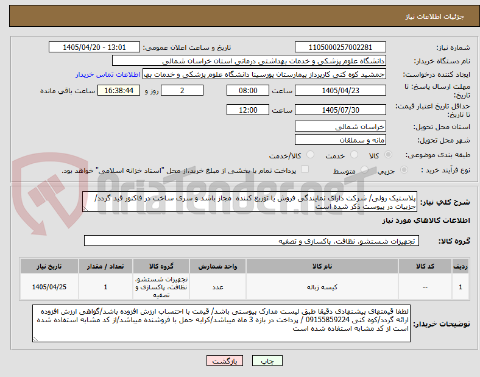The width and height of the screenshot is (480, 377).
Task: Open the اطلاعات تماس خریدار link
Action: tap(108, 74)
